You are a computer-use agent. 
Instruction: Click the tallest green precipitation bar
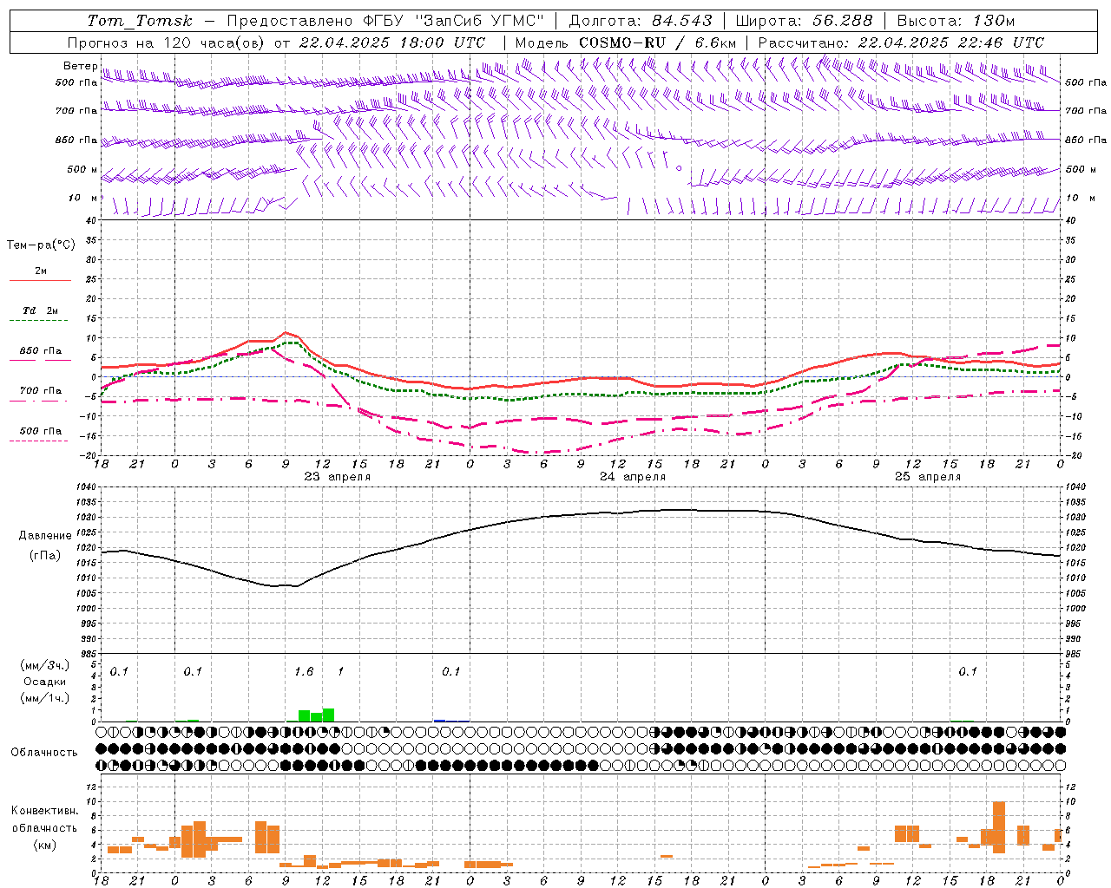coord(328,715)
